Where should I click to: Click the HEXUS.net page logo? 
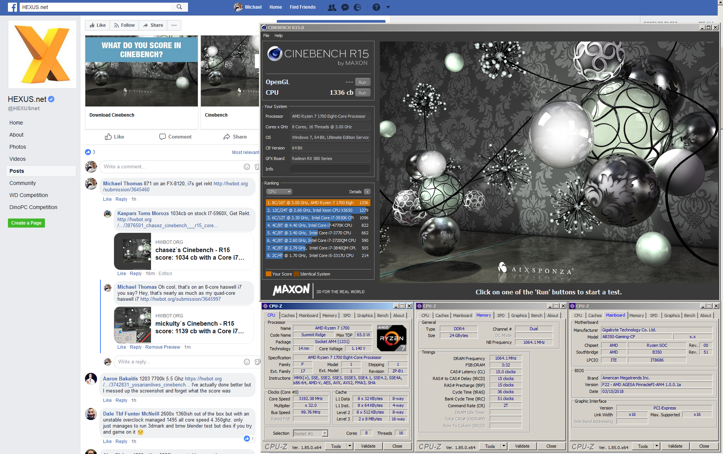pos(42,54)
